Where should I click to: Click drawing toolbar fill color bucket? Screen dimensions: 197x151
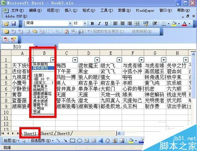131,141
